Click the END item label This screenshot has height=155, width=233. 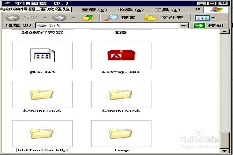tap(121, 33)
